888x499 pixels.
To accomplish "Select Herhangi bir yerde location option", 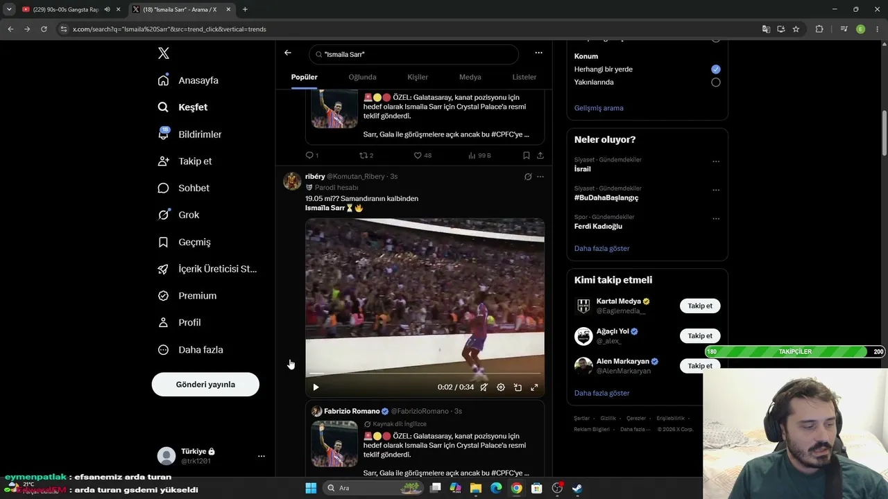I will (x=716, y=69).
